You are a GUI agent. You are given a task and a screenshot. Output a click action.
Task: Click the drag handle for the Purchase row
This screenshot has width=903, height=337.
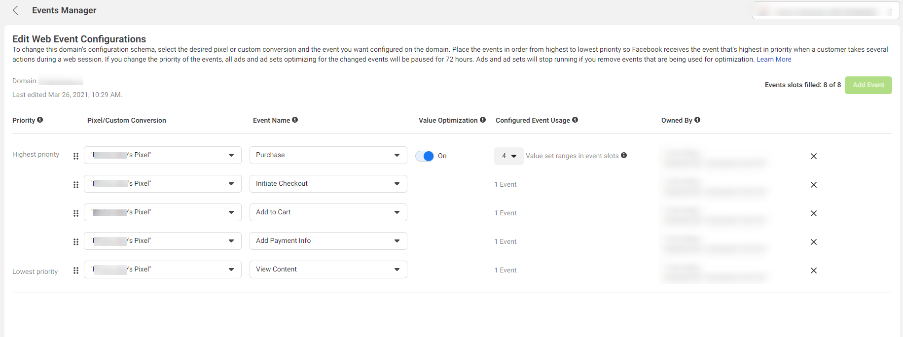pos(76,156)
